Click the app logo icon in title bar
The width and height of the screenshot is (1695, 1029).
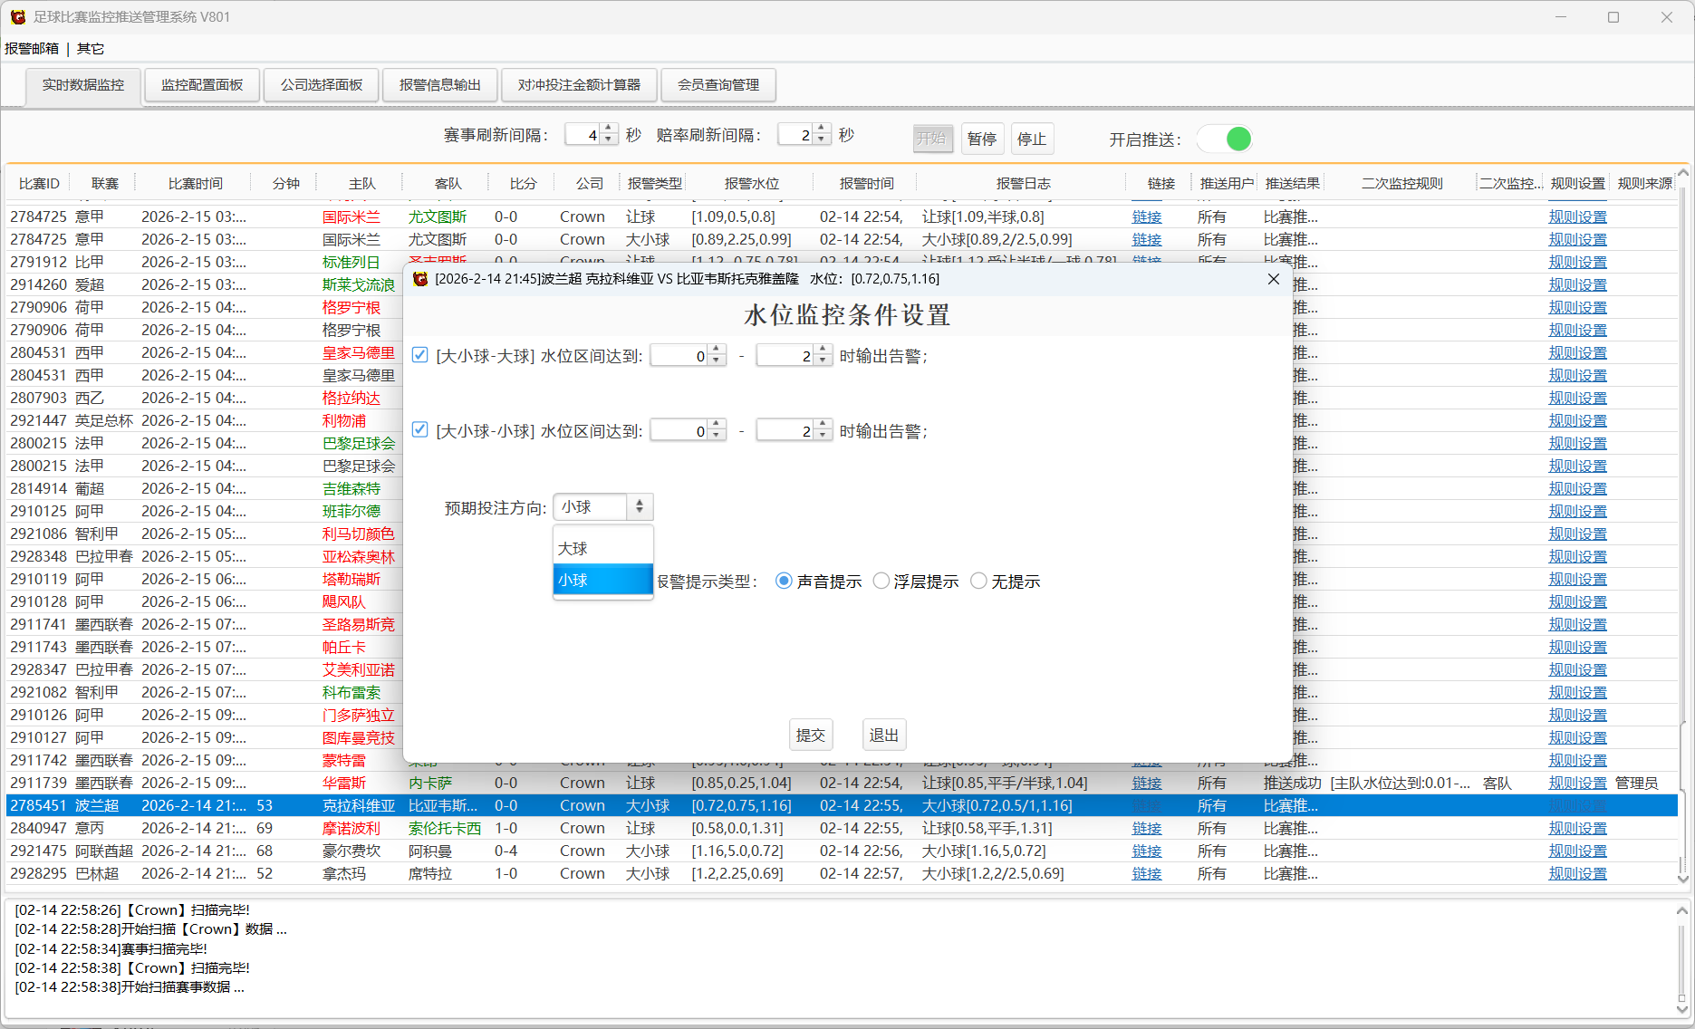17,17
